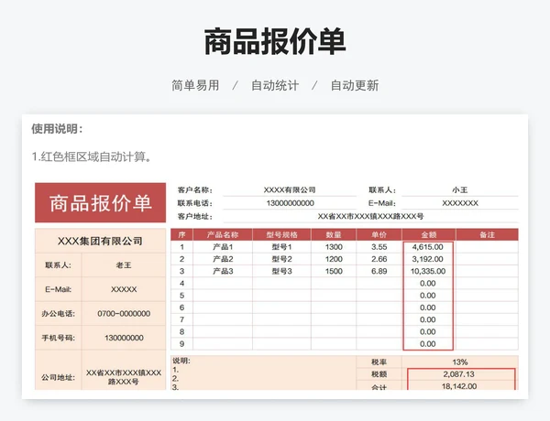This screenshot has width=550, height=421.
Task: Click the instruction line 1.红色框区域自动计算。
Action: click(x=93, y=157)
